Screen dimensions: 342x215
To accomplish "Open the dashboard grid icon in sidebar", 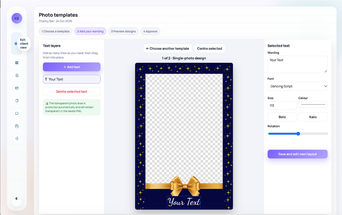I will 17,63.
